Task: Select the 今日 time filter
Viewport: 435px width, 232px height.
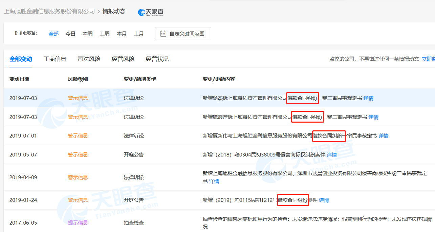Action: 70,34
